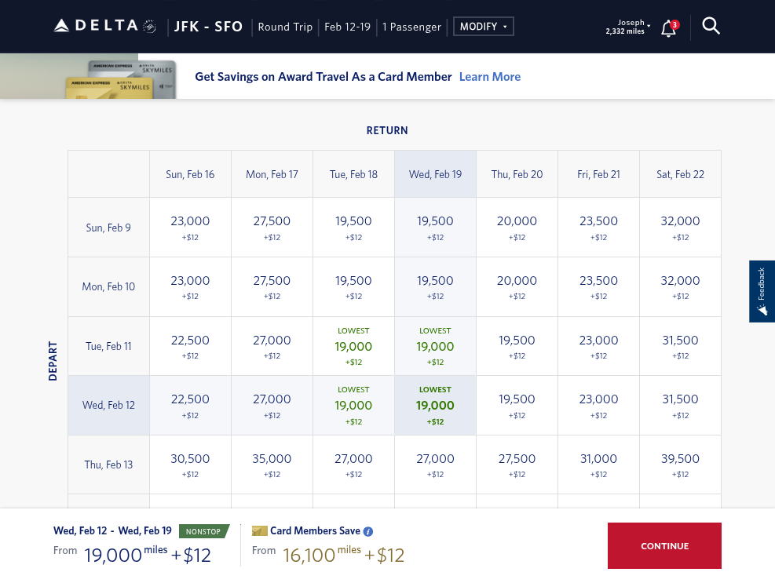The image size is (775, 583).
Task: Click the Card Members Save info icon
Action: click(368, 532)
